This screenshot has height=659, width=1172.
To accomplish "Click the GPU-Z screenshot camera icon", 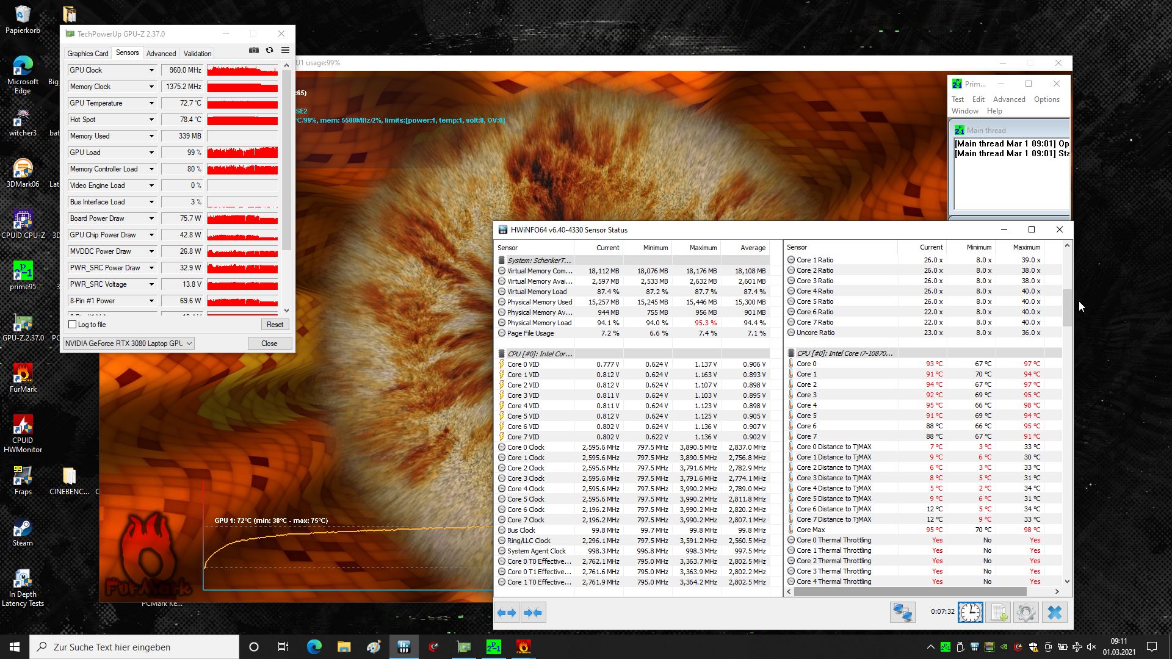I will click(x=254, y=51).
